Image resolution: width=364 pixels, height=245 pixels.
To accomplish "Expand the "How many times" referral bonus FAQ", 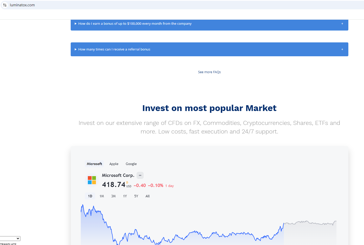I will pos(114,49).
